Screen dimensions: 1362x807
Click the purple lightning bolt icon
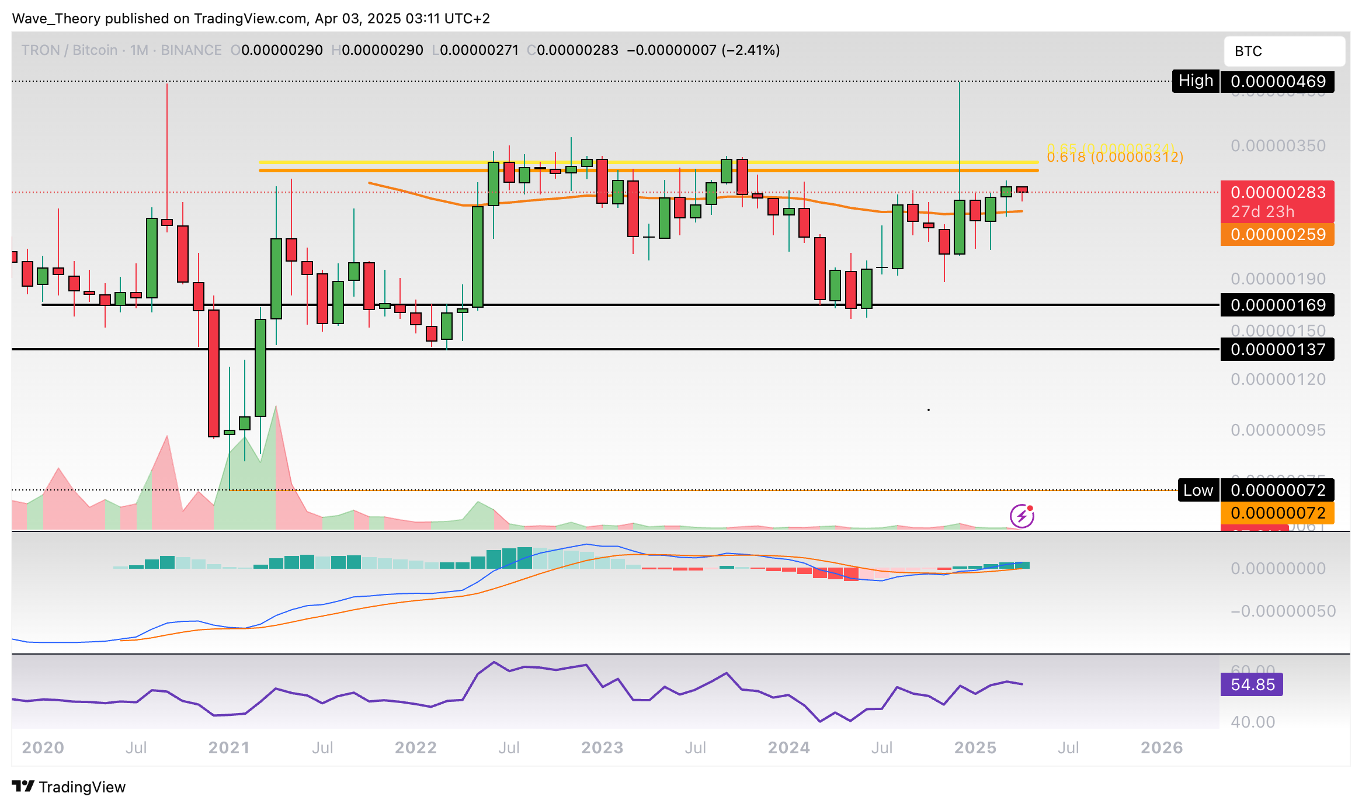click(1021, 516)
